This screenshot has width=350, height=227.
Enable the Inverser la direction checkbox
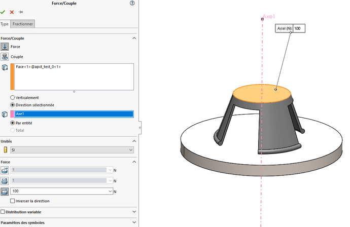[13, 201]
